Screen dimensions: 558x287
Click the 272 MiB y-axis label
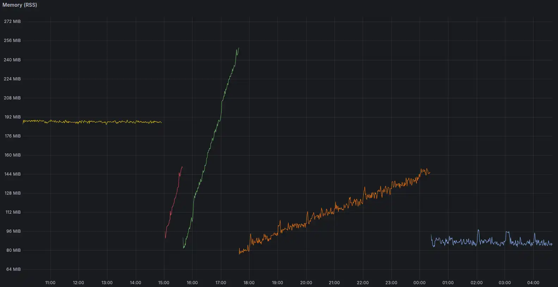click(x=12, y=22)
